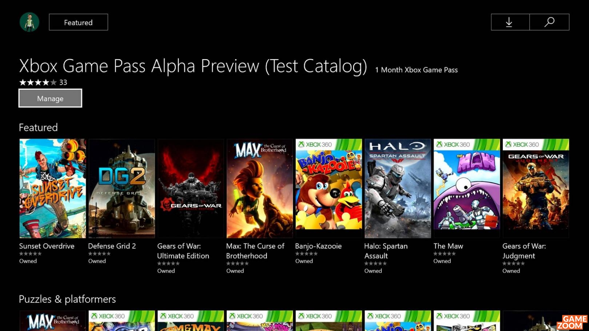Open Sam & Max cover in Puzzles row
Screen dimensions: 589x331
(191, 321)
